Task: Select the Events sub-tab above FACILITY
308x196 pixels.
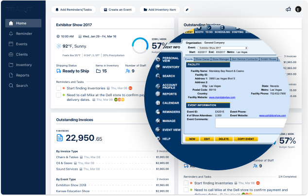Action: pyautogui.click(x=189, y=59)
